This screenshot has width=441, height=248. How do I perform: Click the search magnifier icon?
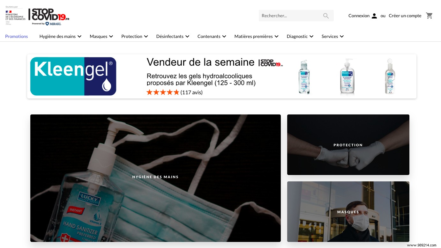coord(326,16)
